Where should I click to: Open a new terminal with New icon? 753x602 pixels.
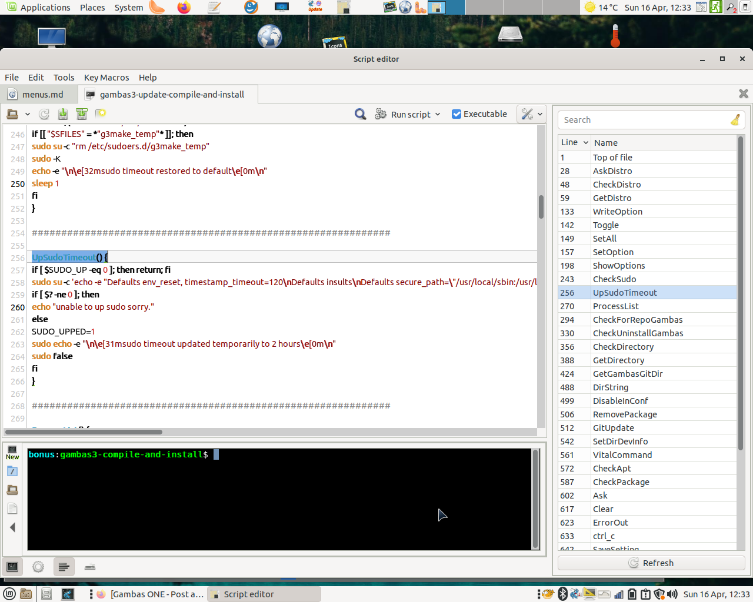[x=12, y=452]
